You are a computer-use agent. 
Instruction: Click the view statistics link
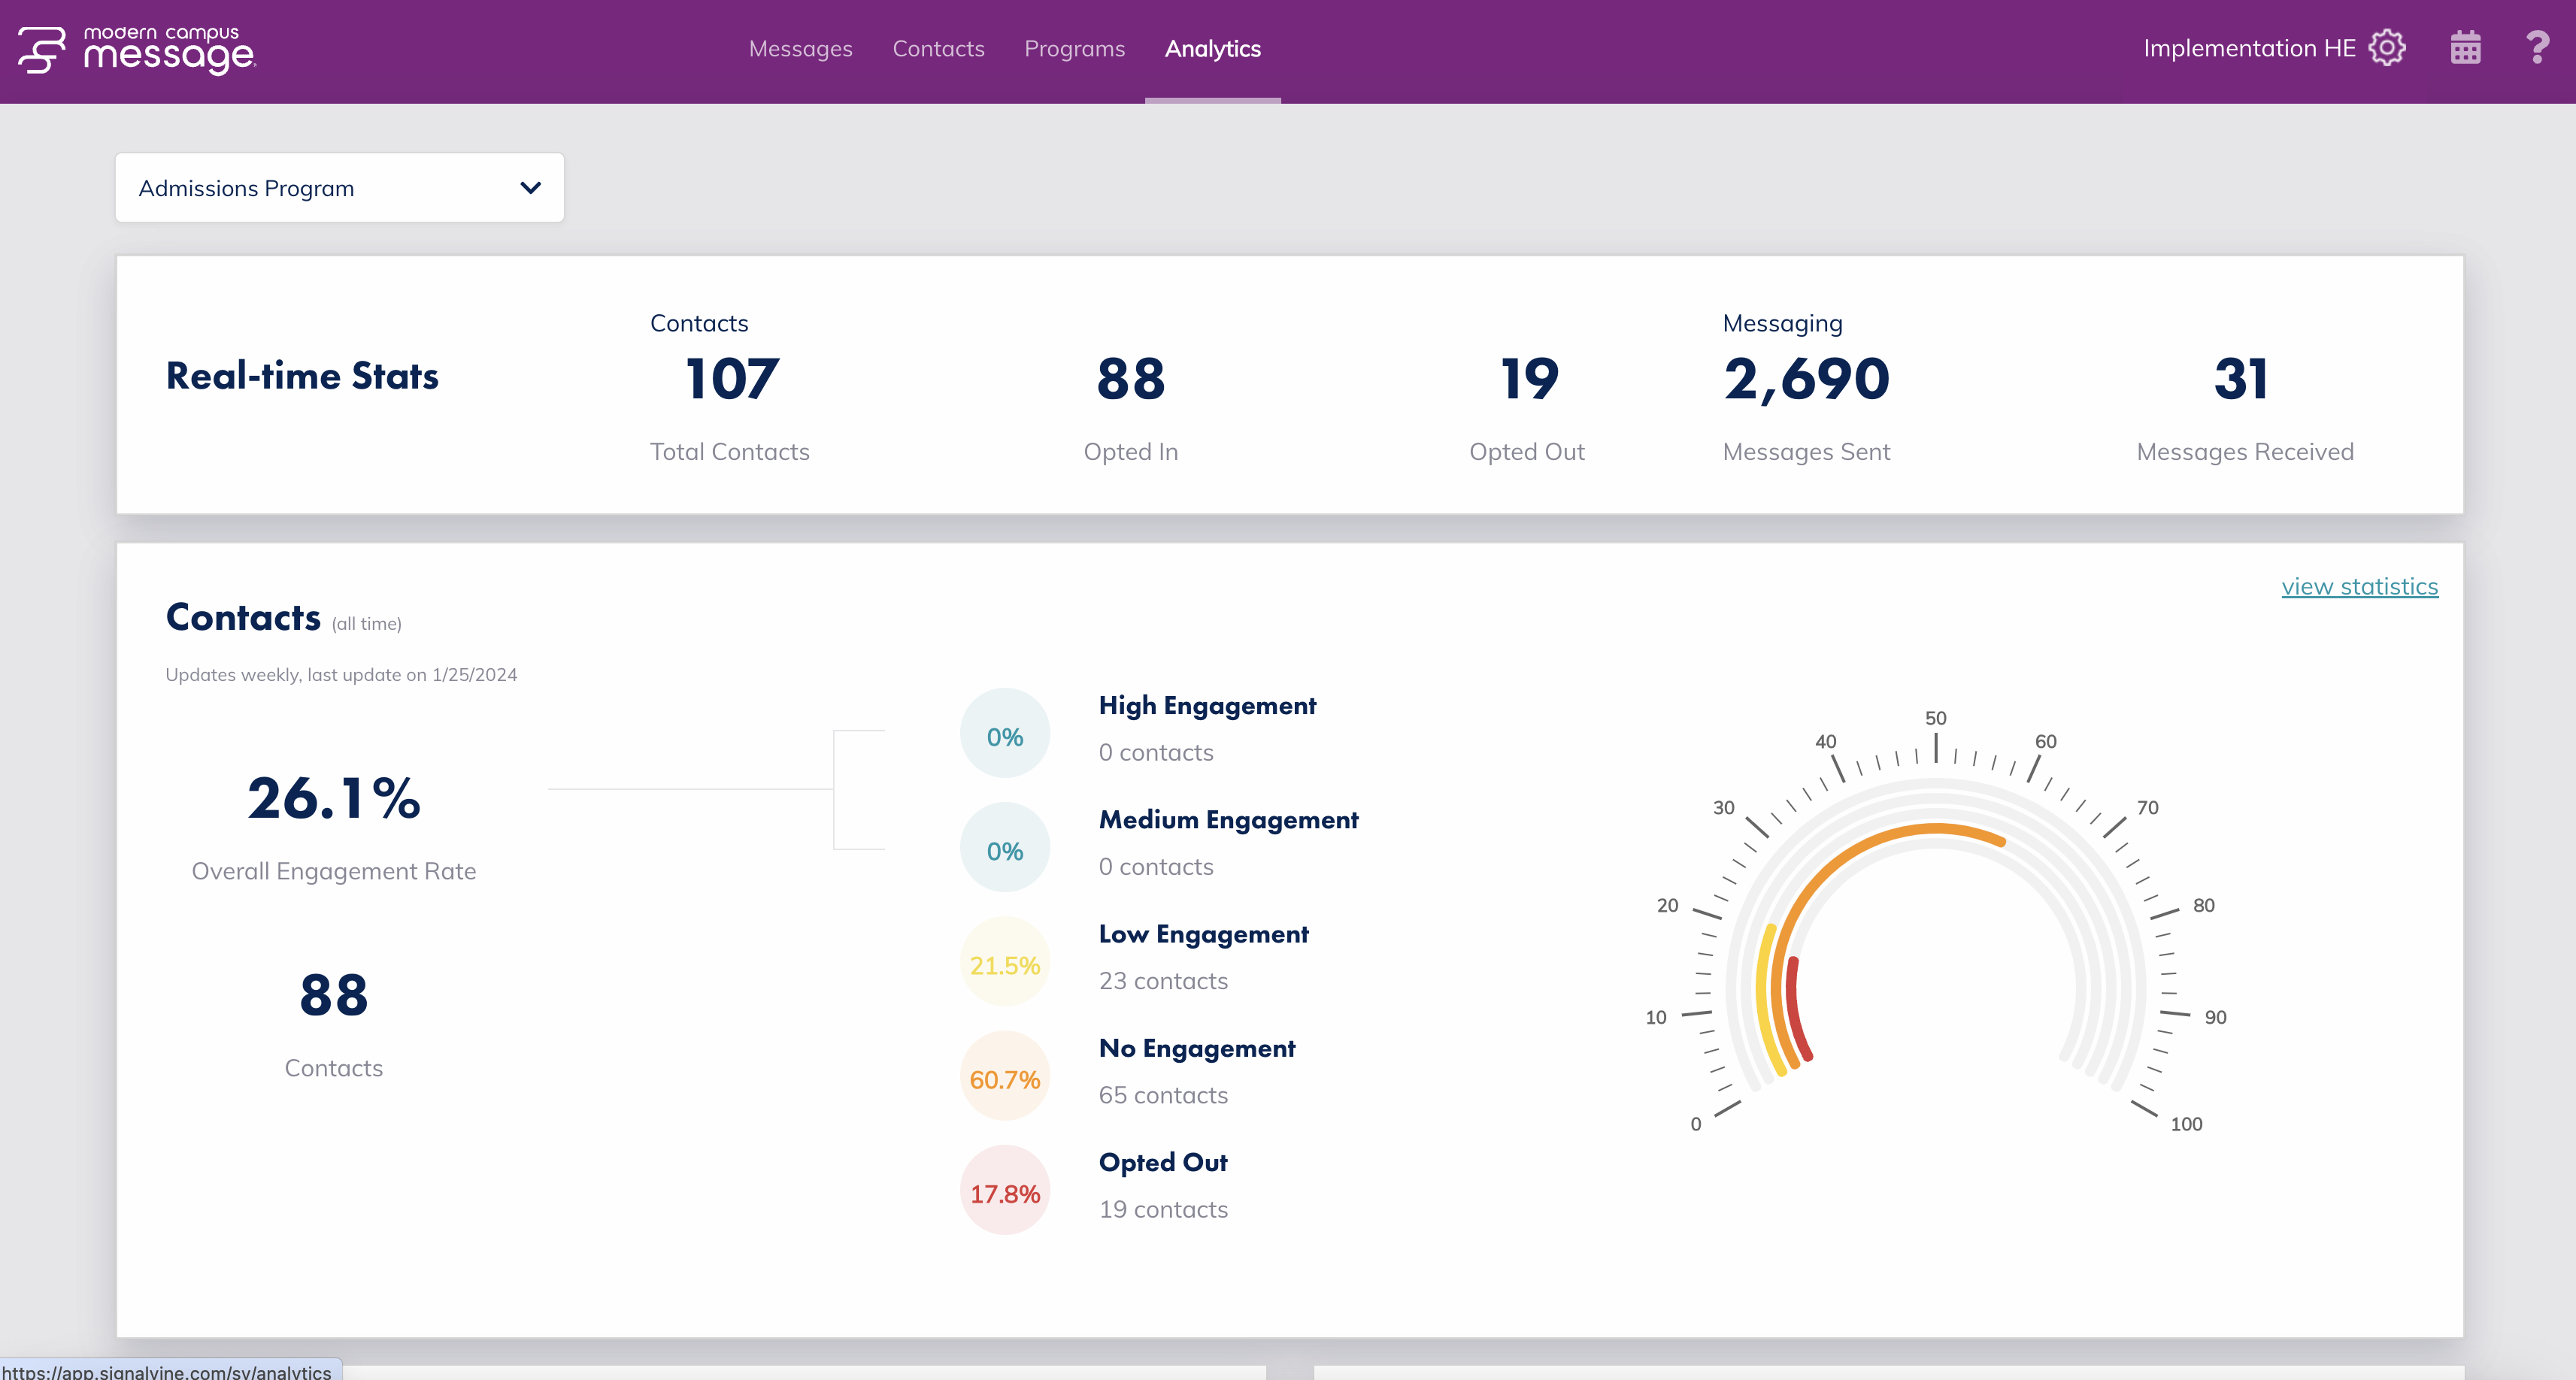(2360, 587)
